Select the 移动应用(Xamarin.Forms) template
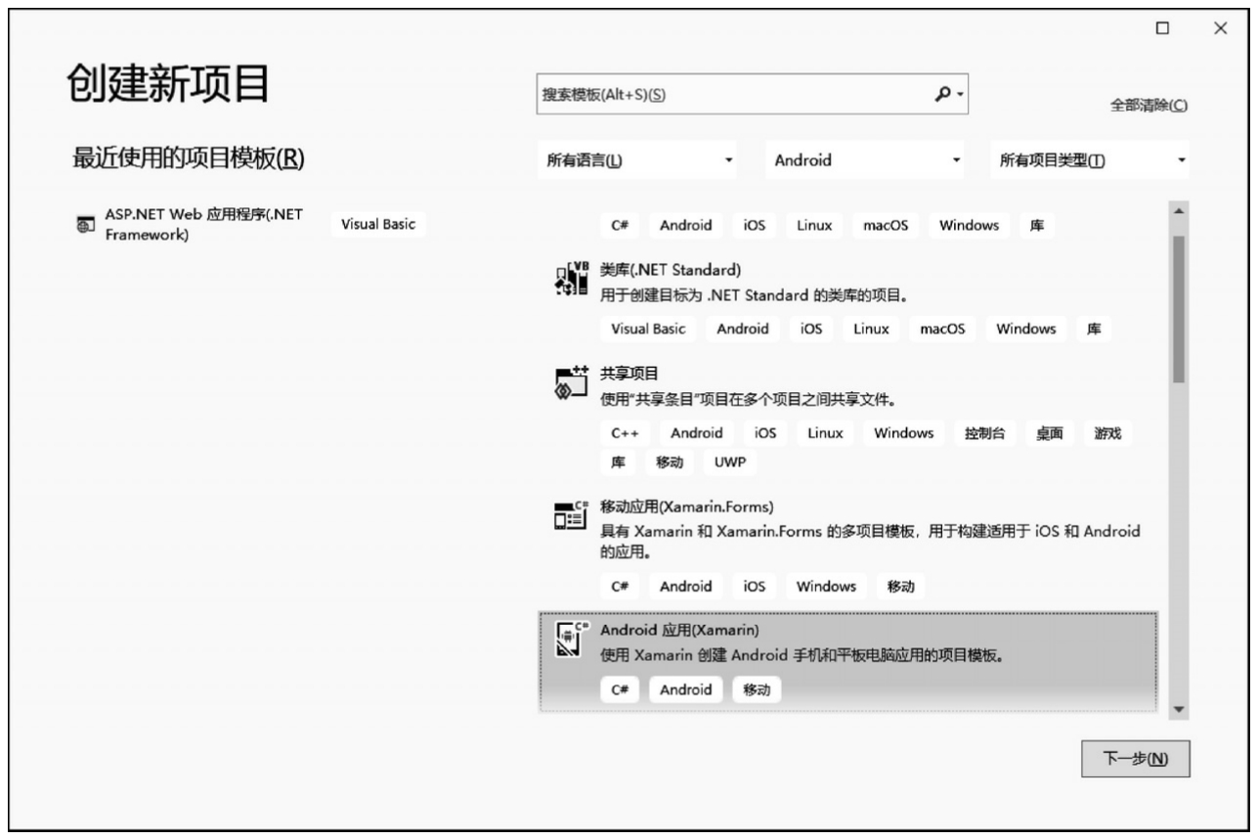This screenshot has width=1258, height=839. [x=848, y=548]
